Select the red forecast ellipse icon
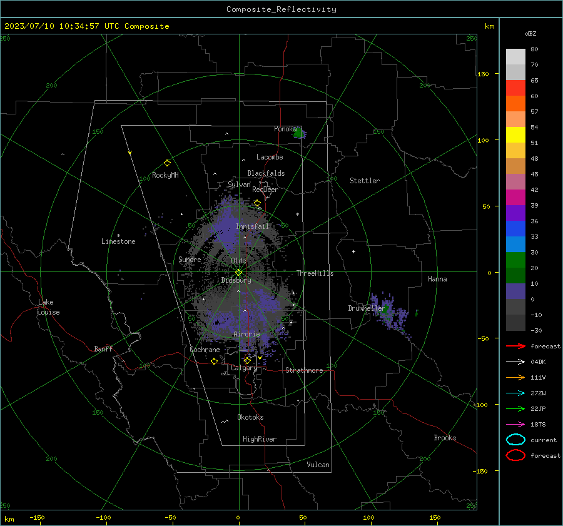The height and width of the screenshot is (526, 563). (515, 455)
